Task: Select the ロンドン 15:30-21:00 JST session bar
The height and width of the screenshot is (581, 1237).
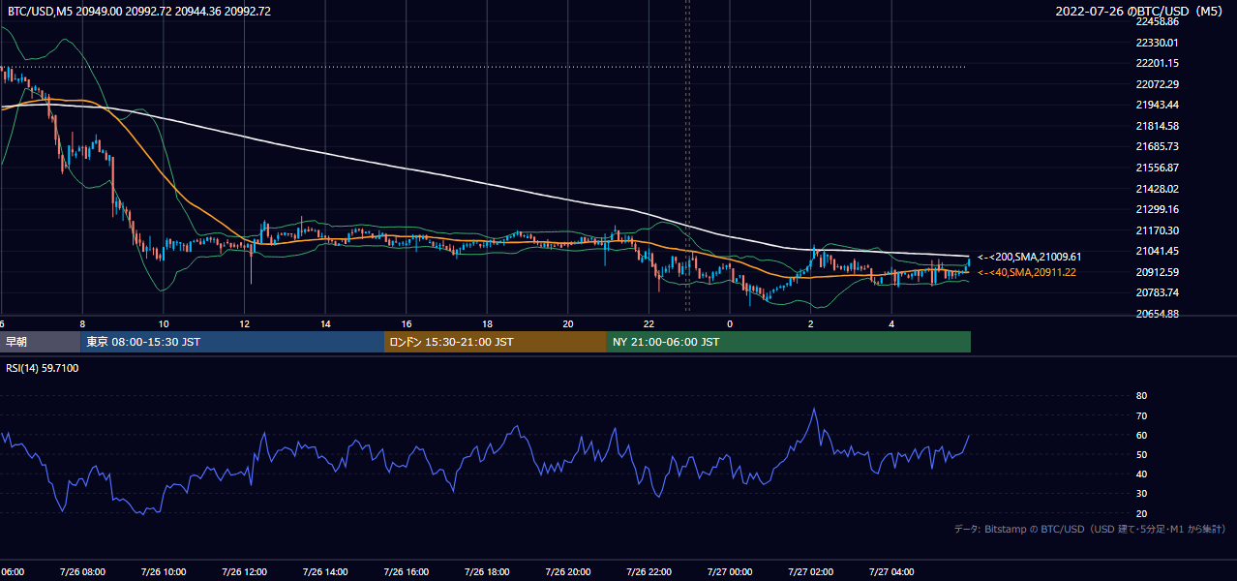Action: click(x=496, y=342)
